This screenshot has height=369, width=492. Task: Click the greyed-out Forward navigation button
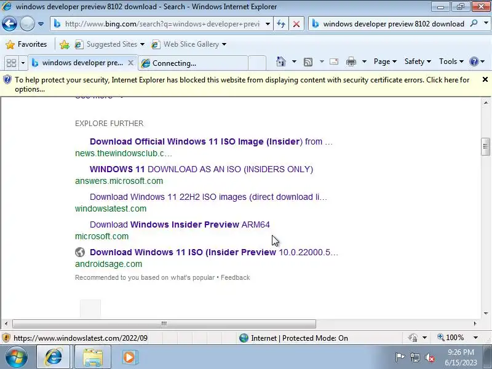click(x=27, y=23)
